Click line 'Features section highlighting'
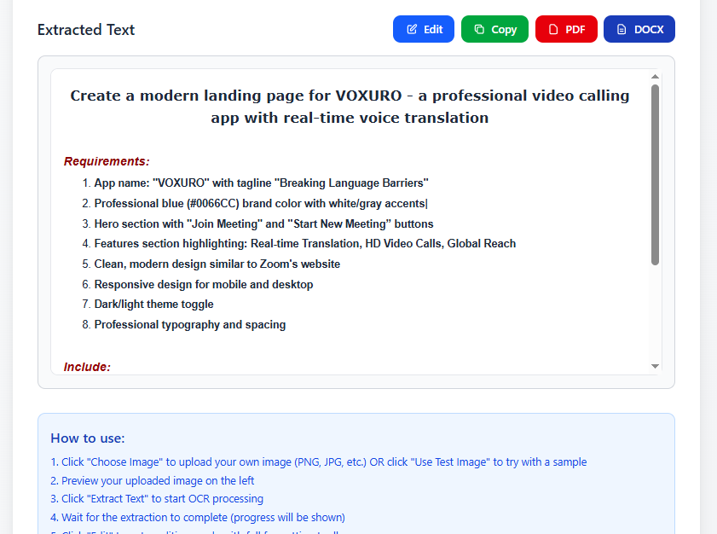717x534 pixels. (304, 243)
